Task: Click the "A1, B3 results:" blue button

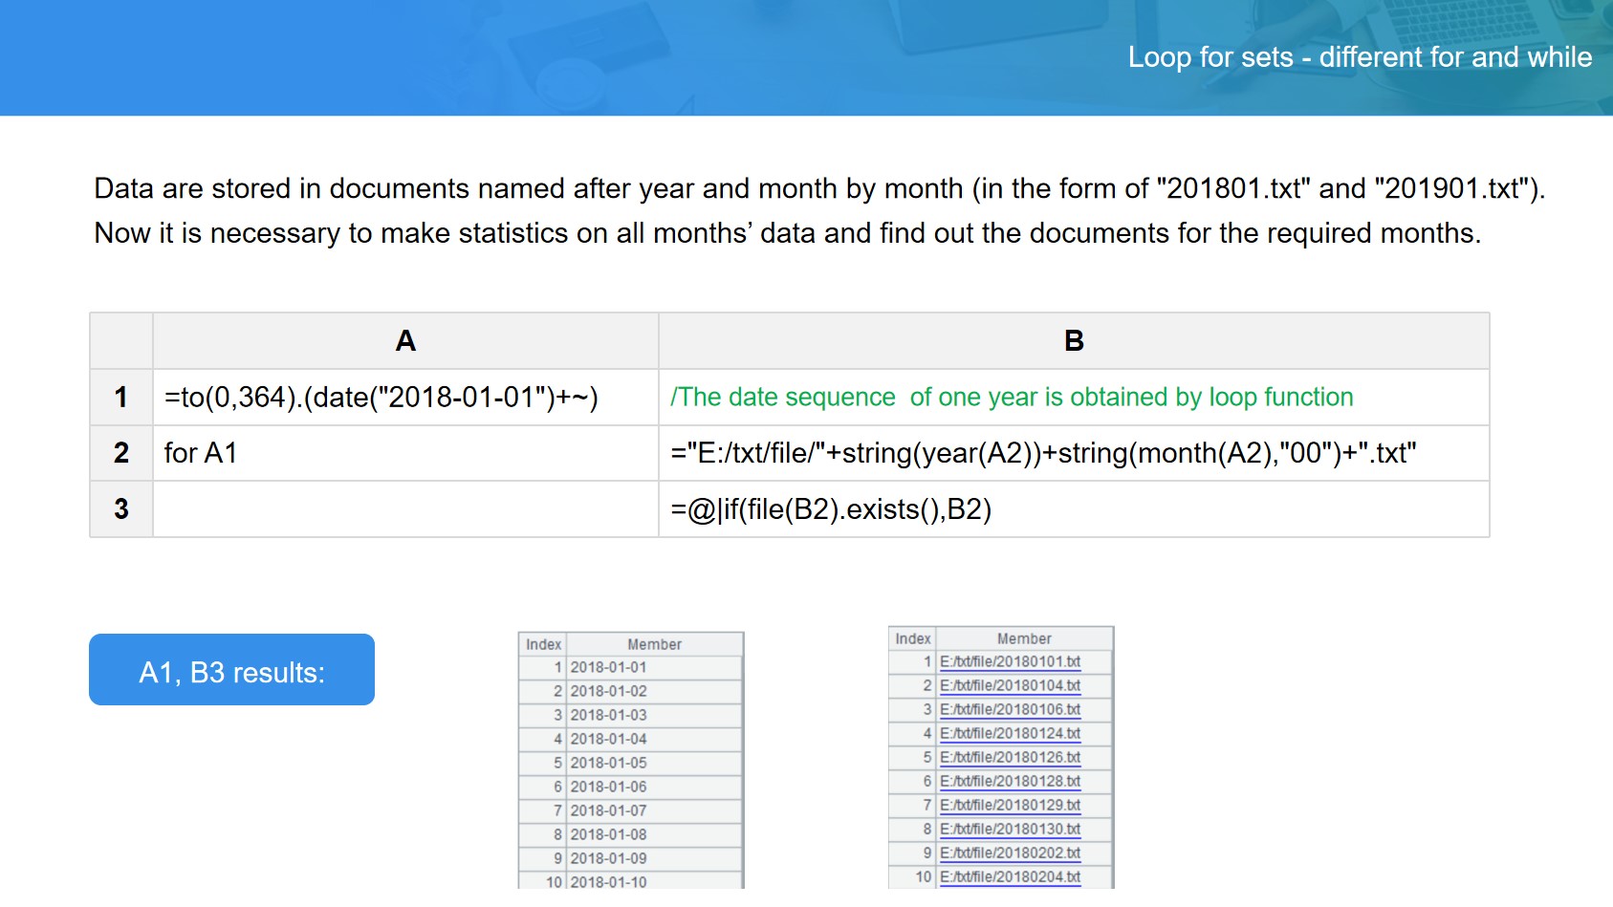Action: [x=231, y=670]
